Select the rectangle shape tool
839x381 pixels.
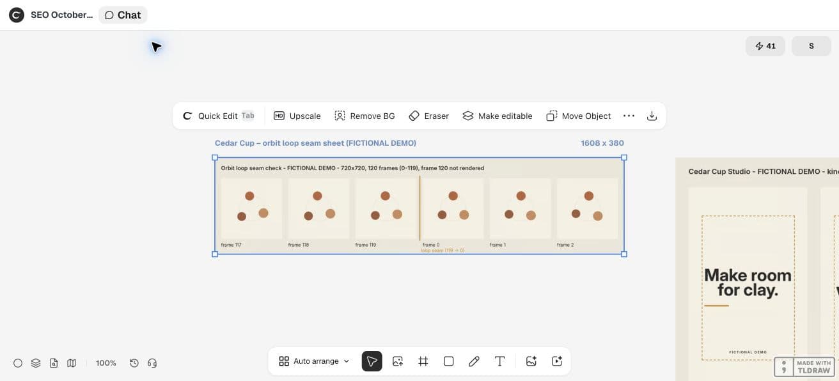point(449,361)
